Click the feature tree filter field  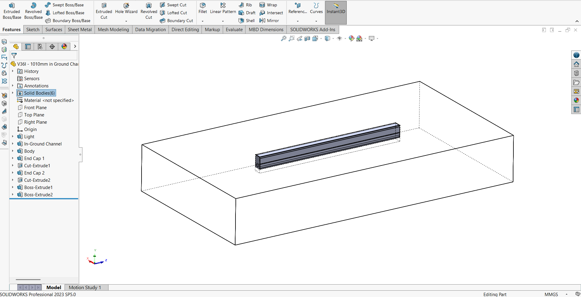pos(44,56)
